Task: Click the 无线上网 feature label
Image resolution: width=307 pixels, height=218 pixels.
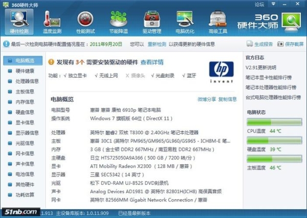Action: [x=108, y=76]
